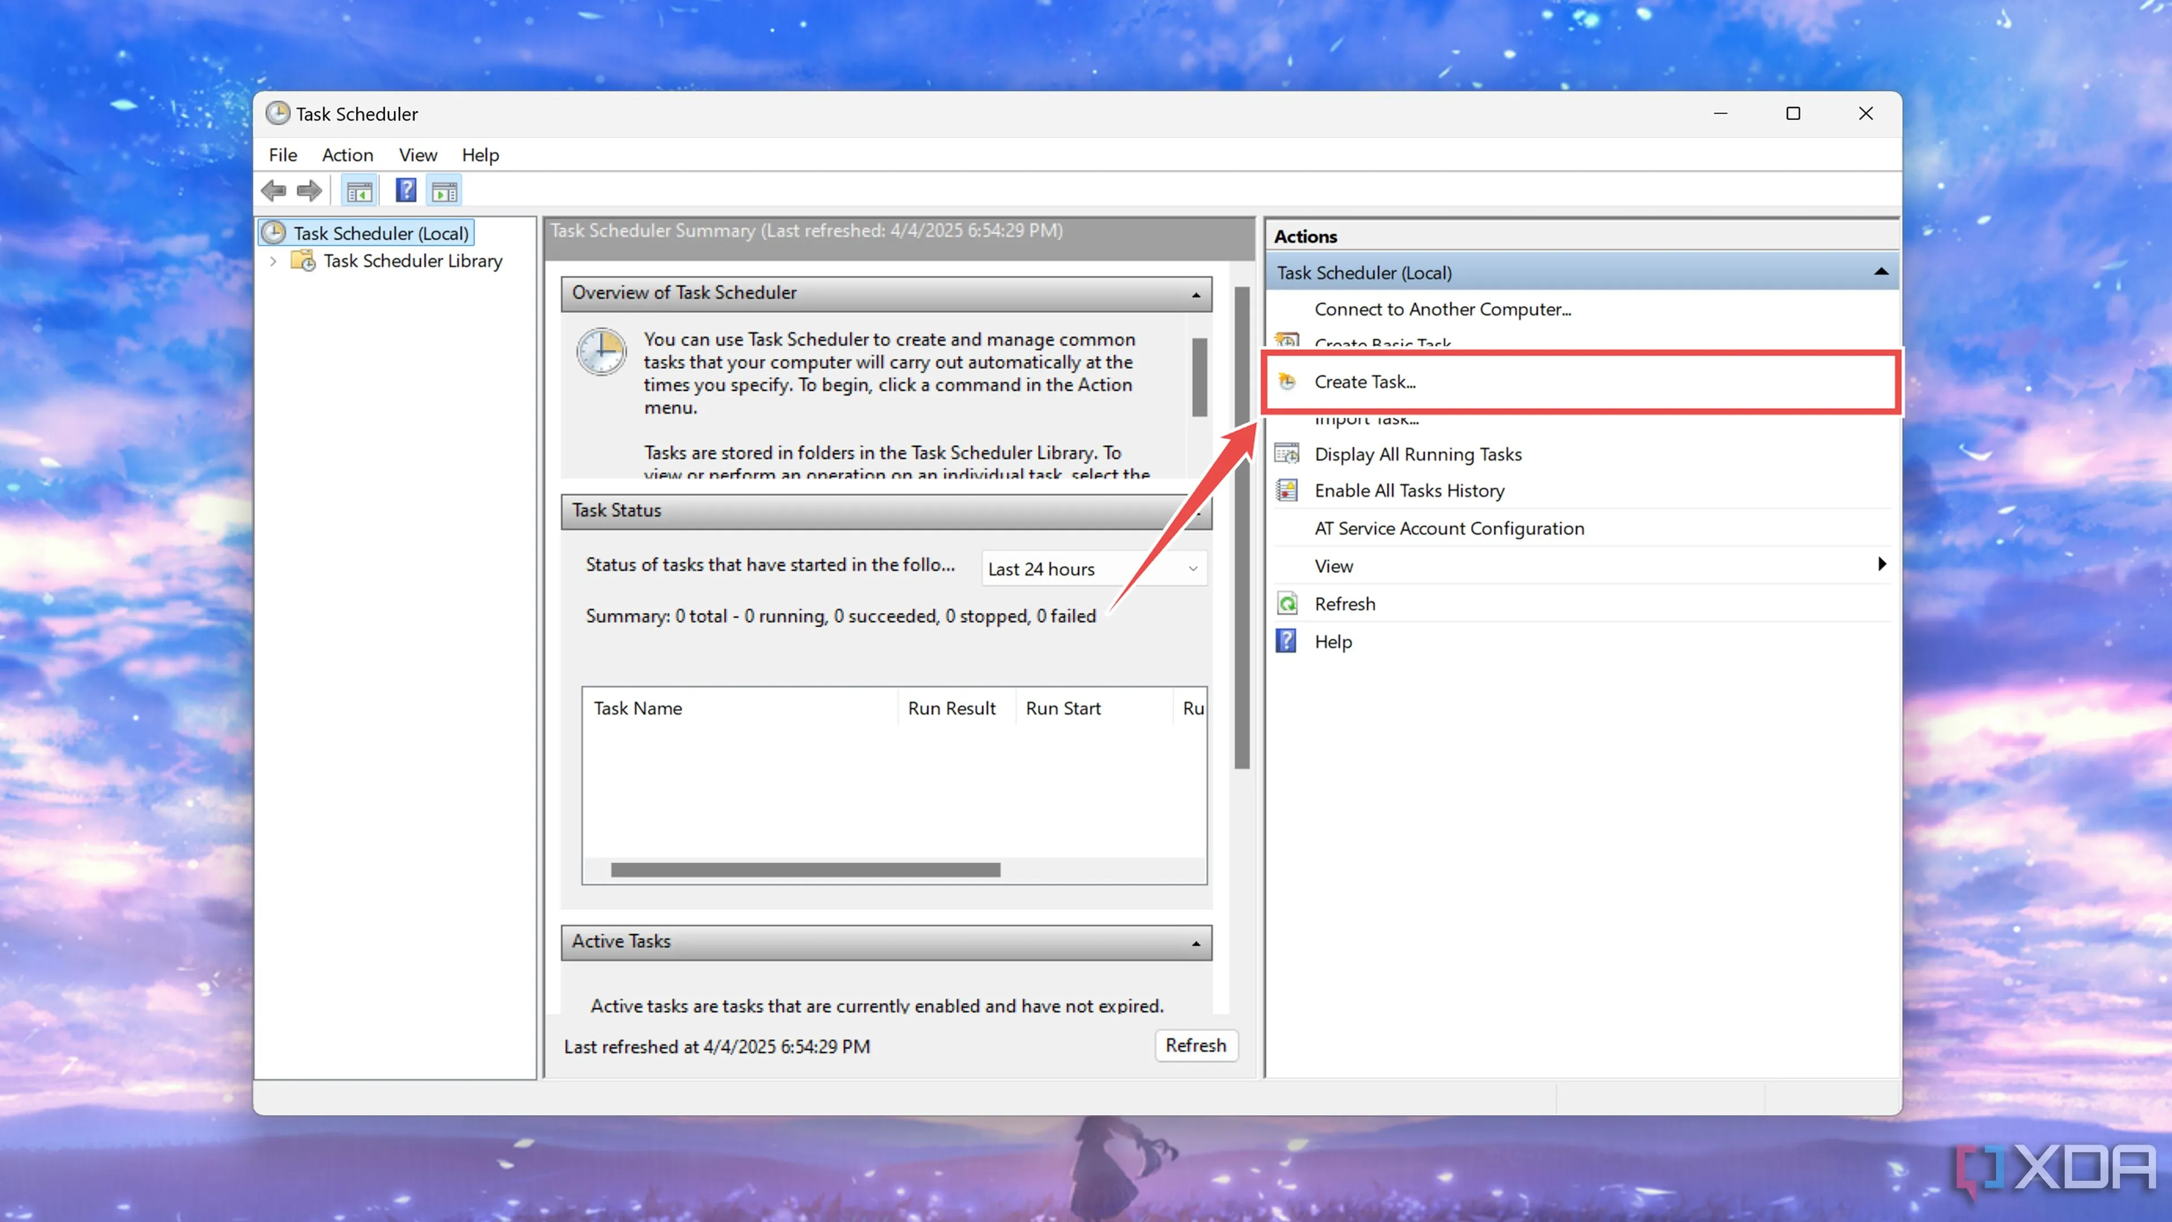This screenshot has height=1222, width=2172.
Task: Click the task list horizontal scrollbar
Action: 805,870
